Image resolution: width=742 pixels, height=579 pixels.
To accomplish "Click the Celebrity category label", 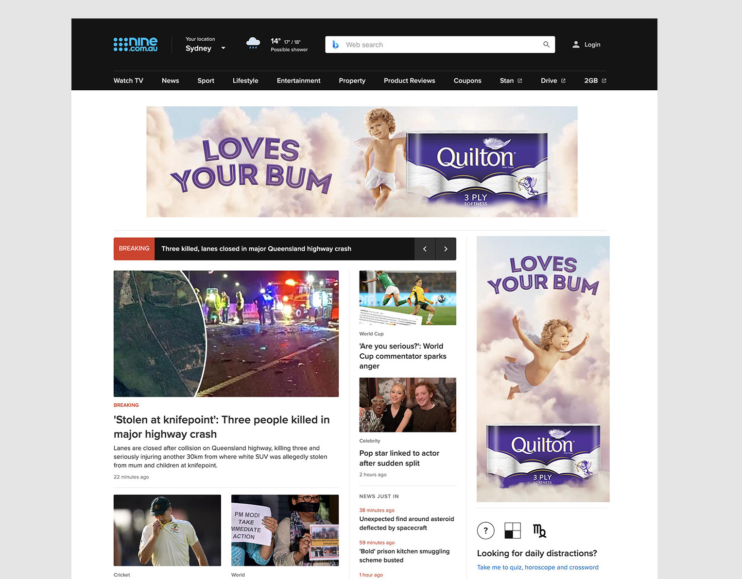I will pyautogui.click(x=370, y=441).
